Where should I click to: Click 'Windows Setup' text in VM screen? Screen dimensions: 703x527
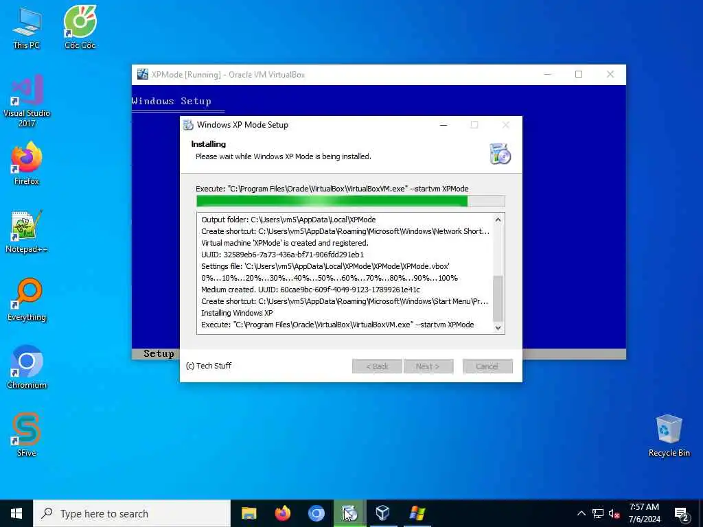tap(171, 101)
